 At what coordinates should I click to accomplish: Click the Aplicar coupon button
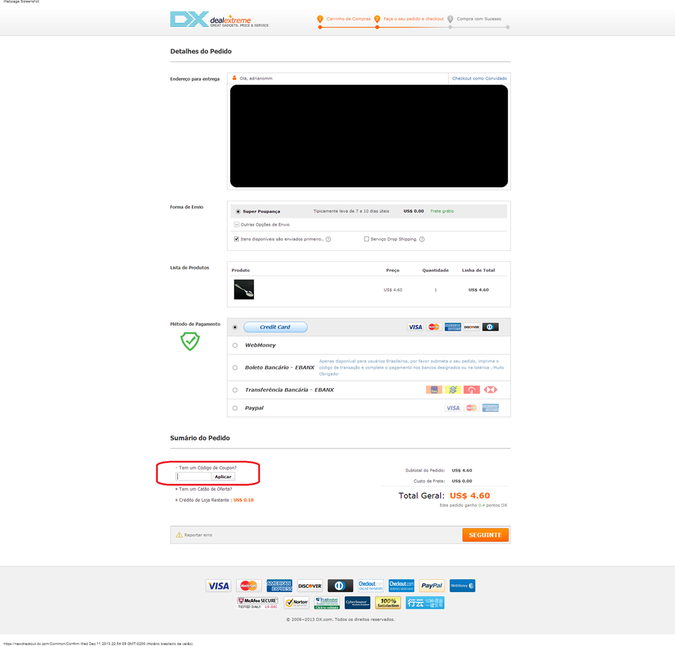pos(223,477)
